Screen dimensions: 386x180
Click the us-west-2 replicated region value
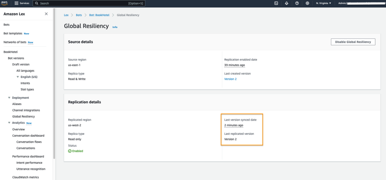click(75, 125)
